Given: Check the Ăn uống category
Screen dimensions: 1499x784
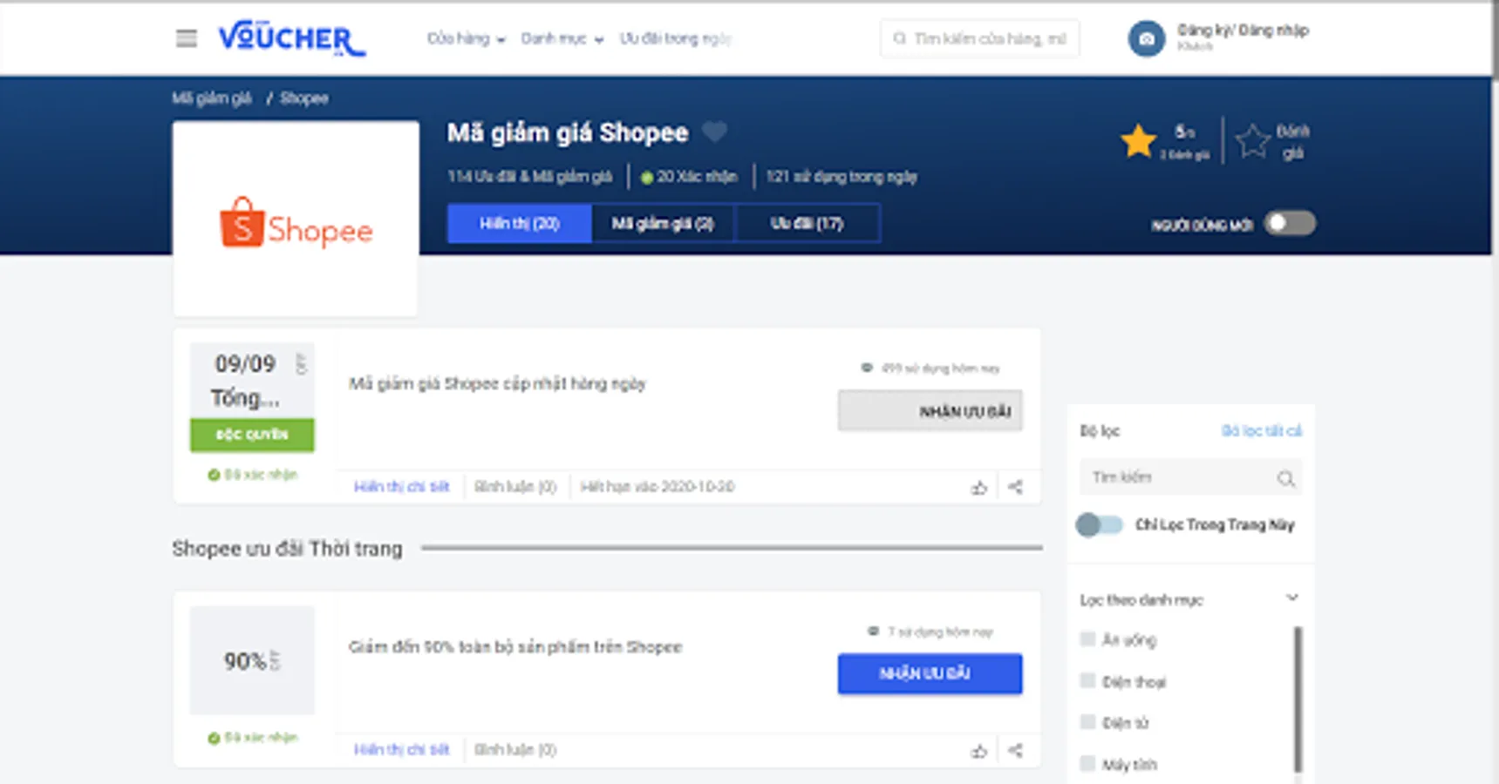Looking at the screenshot, I should (1087, 639).
